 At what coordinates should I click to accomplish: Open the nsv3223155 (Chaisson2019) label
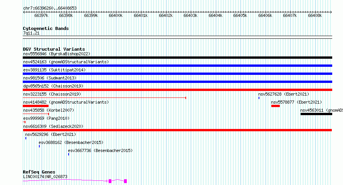tap(52, 94)
